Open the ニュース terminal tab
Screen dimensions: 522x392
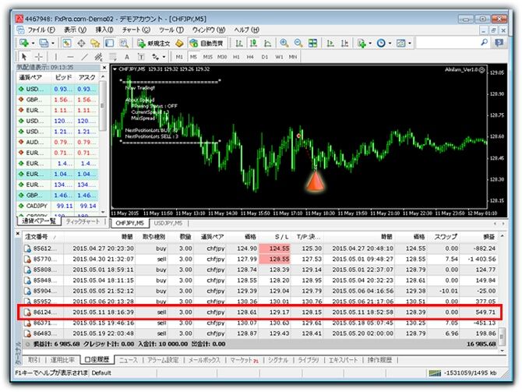click(129, 360)
